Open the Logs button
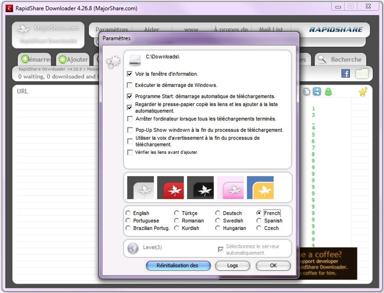 [x=233, y=266]
